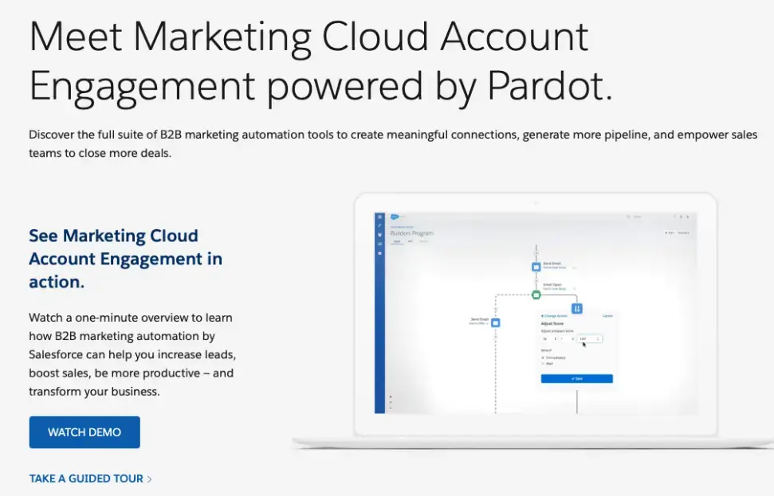Click the WATCH DEMO button
The height and width of the screenshot is (496, 774).
coord(84,432)
